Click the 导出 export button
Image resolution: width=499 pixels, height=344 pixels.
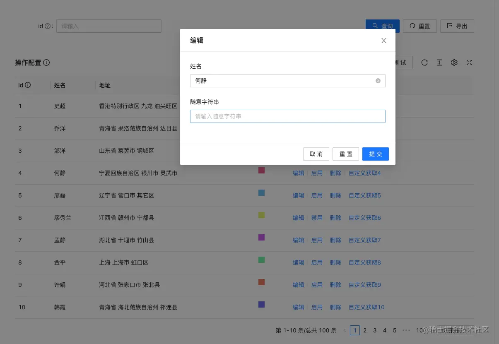click(457, 26)
